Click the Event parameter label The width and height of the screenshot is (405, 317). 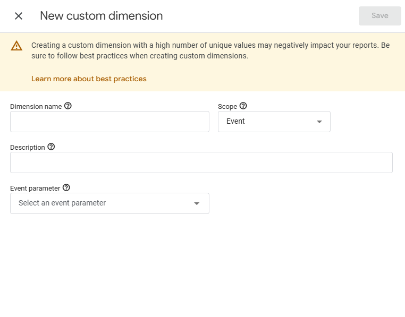coord(35,188)
